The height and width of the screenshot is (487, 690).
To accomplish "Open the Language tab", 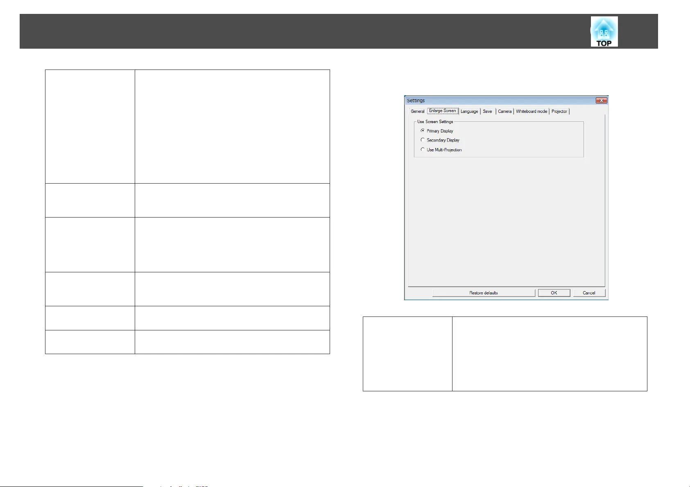I will pos(469,111).
